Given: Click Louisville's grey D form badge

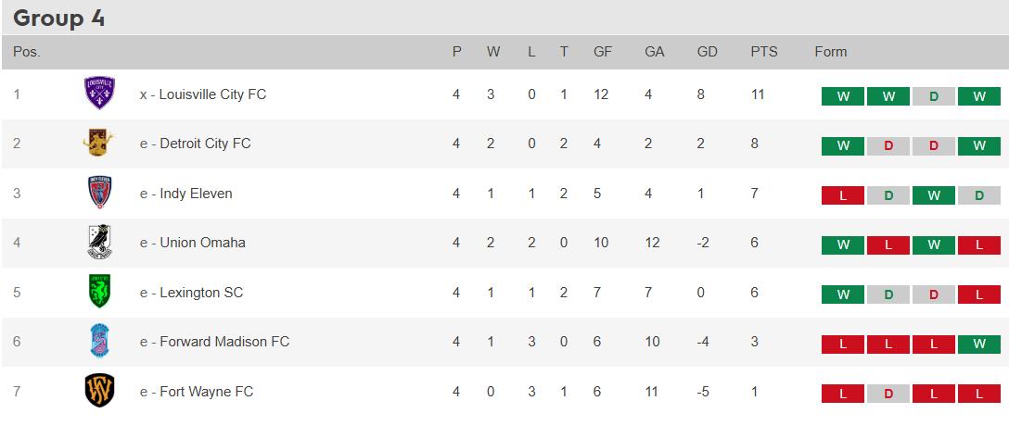Looking at the screenshot, I should click(x=934, y=96).
